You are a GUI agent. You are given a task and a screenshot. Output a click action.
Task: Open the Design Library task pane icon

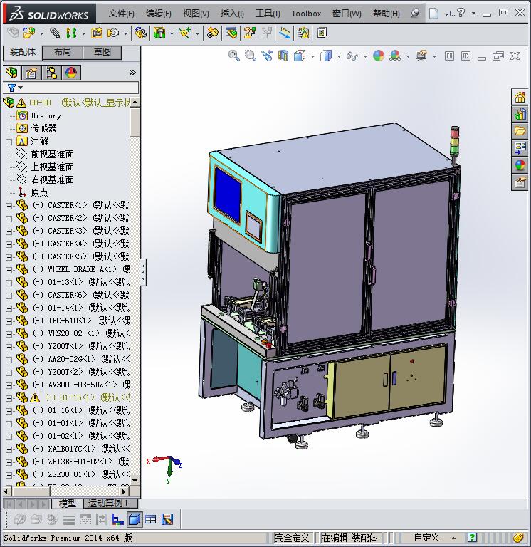[x=520, y=114]
